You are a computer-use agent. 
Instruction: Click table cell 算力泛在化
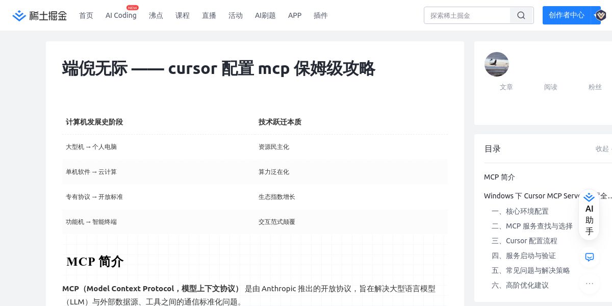tap(274, 172)
